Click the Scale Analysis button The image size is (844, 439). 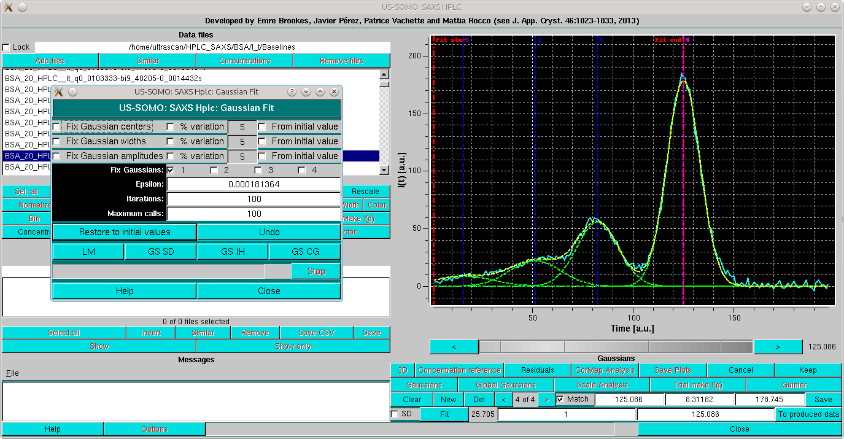pos(602,385)
